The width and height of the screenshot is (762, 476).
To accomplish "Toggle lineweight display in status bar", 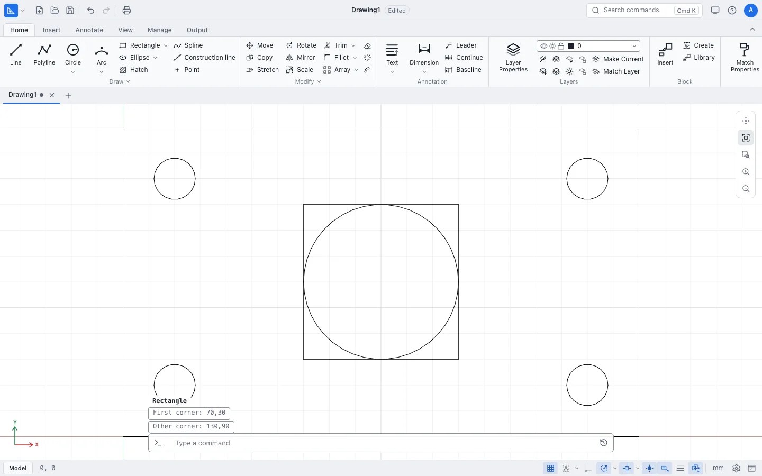I will (x=681, y=468).
